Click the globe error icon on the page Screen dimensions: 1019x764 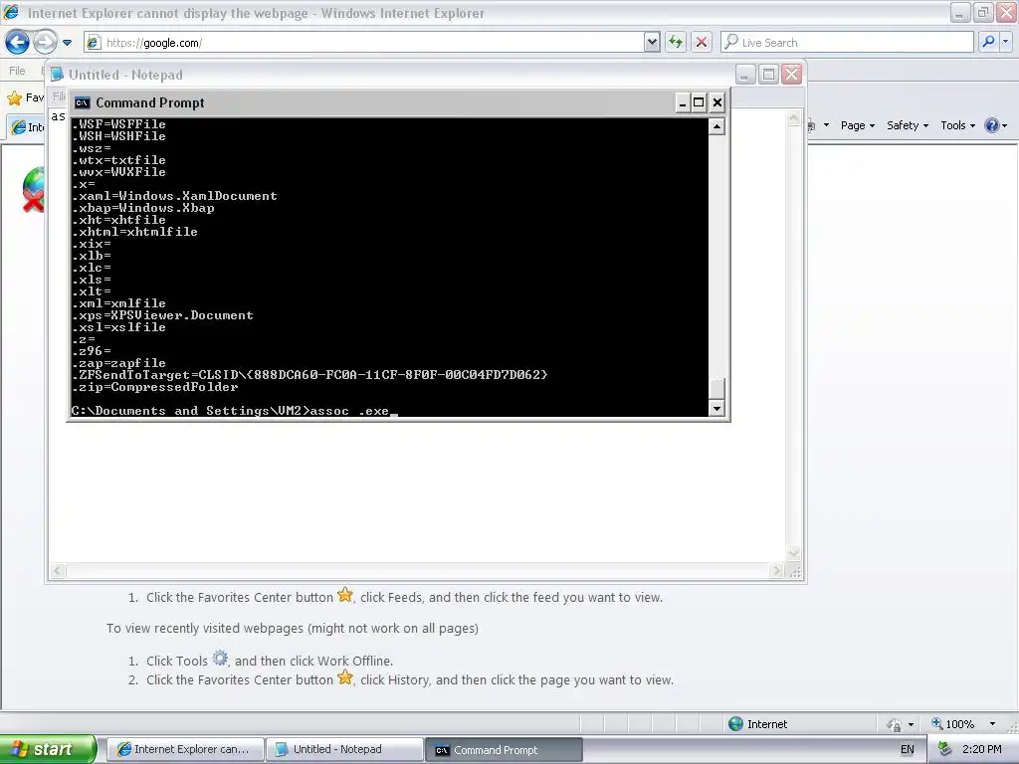33,190
